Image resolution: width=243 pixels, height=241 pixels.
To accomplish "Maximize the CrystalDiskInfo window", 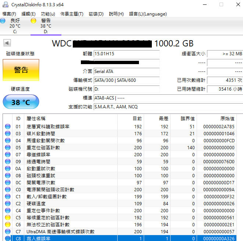I will 221,4.
